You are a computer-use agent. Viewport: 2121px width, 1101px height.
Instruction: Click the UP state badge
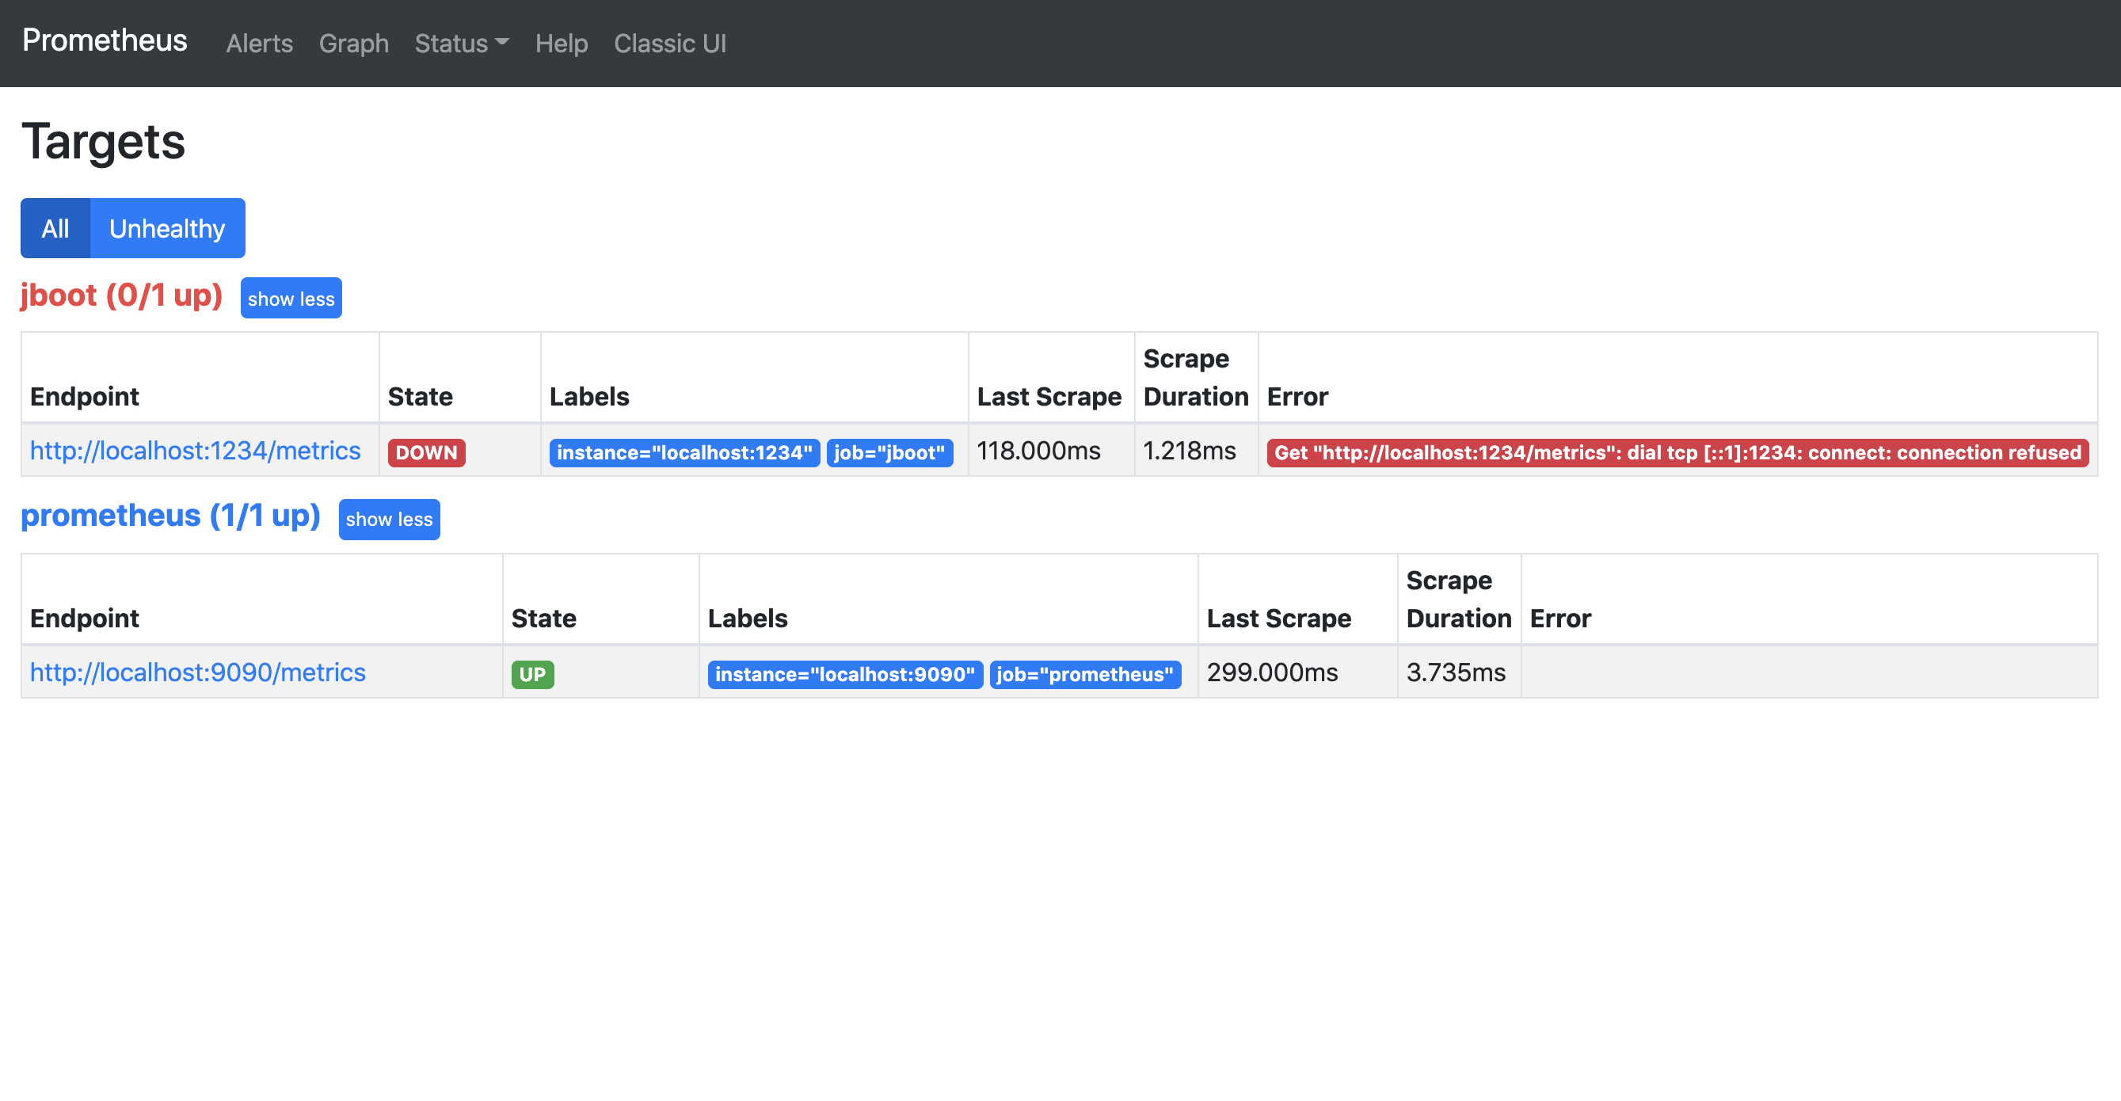pos(532,673)
